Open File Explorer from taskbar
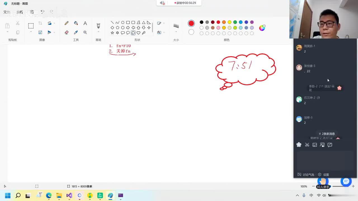The width and height of the screenshot is (358, 201). click(59, 195)
